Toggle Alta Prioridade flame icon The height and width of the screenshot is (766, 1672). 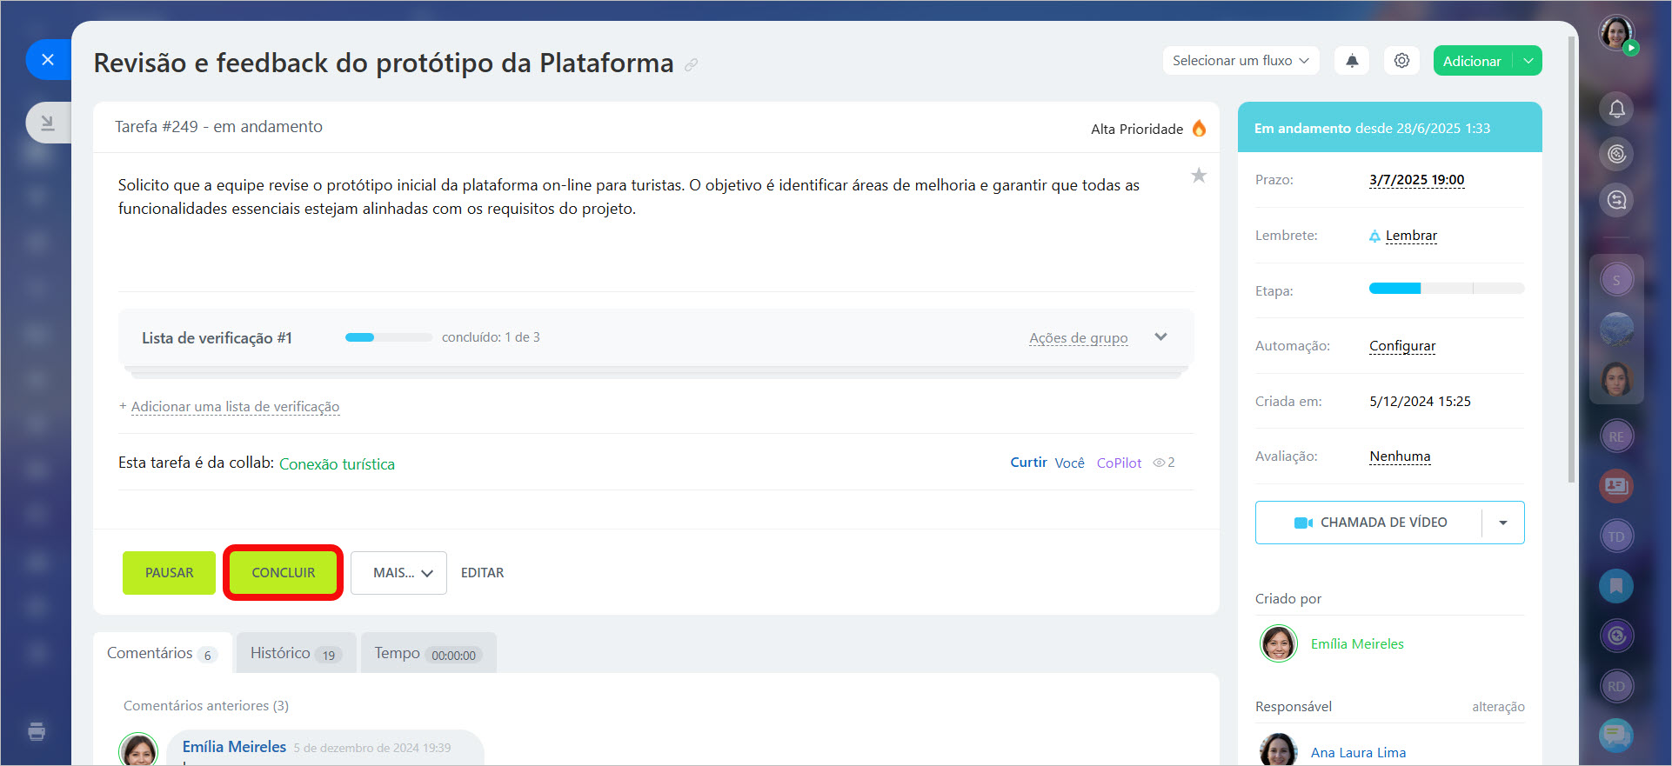click(x=1199, y=129)
